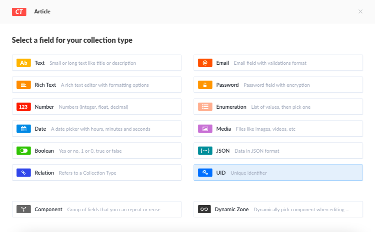Click the yellow Ab Text field icon
Image resolution: width=375 pixels, height=232 pixels.
24,63
